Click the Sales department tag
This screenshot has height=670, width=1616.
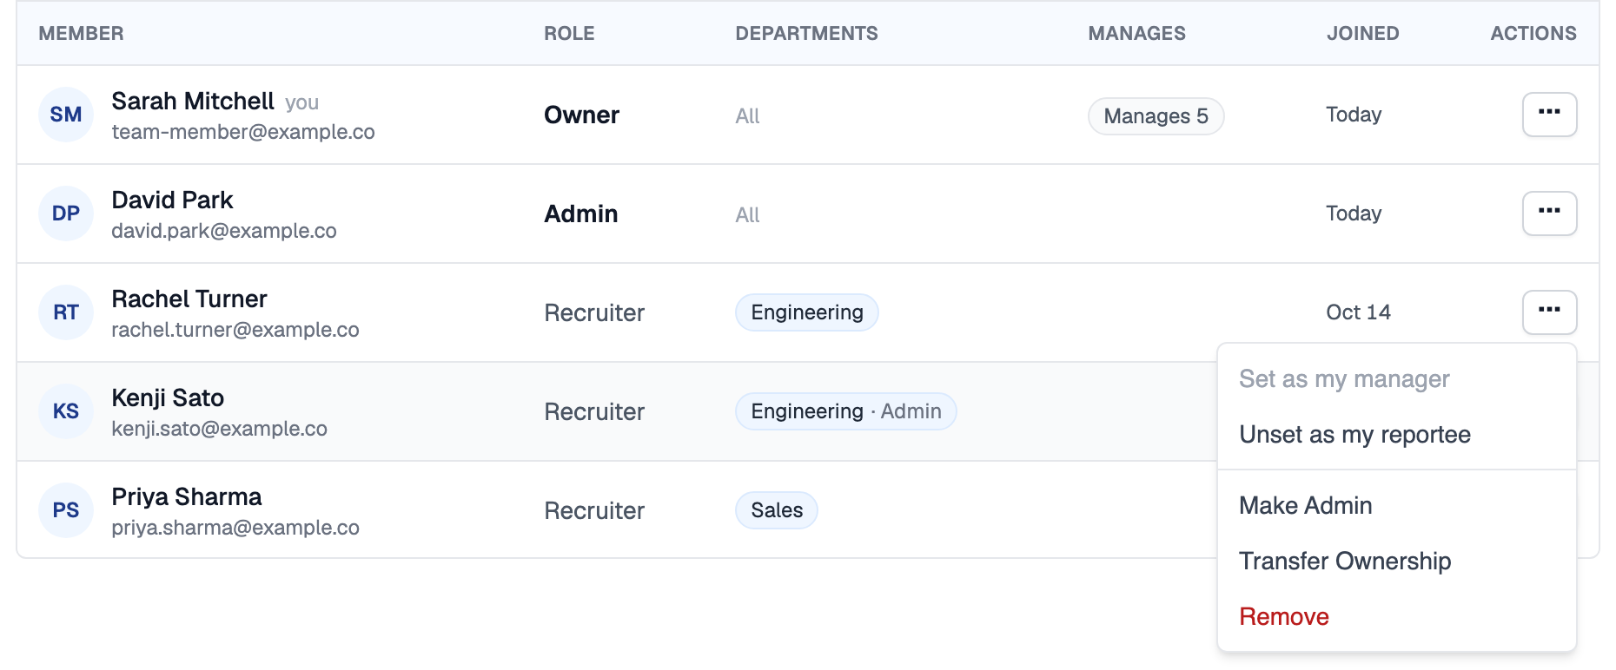[x=777, y=510]
